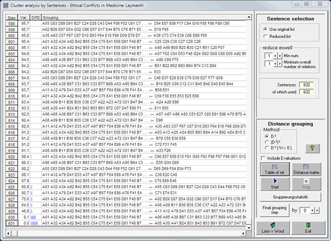This screenshot has height=241, width=331.
Task: Increase minimum overall number of relations
Action: pyautogui.click(x=279, y=63)
